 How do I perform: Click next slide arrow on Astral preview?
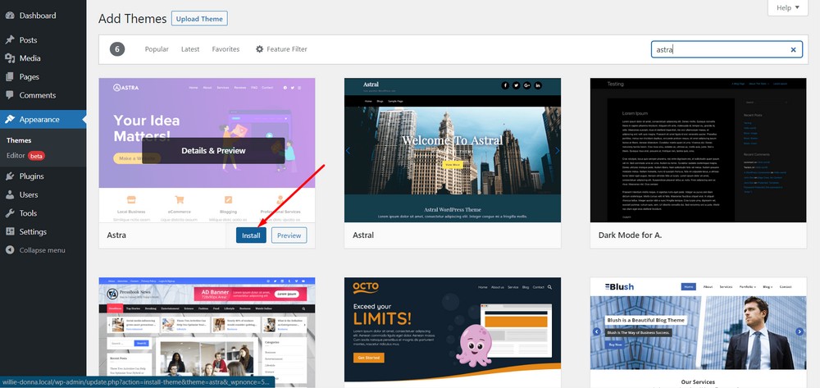tap(557, 151)
